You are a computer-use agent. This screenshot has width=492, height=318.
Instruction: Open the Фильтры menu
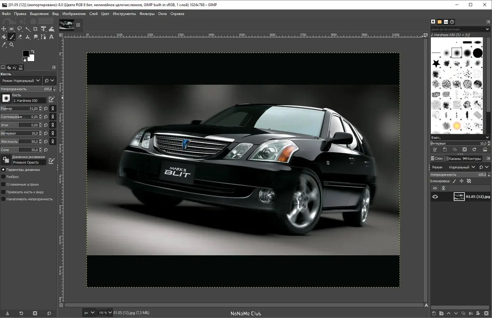147,14
